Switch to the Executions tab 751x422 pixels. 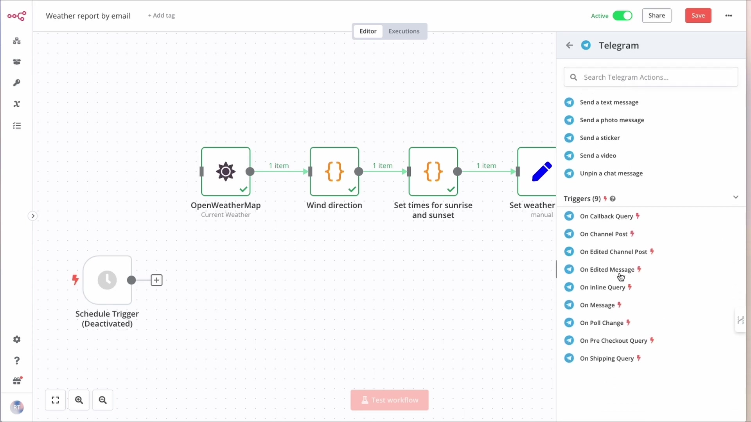tap(404, 31)
